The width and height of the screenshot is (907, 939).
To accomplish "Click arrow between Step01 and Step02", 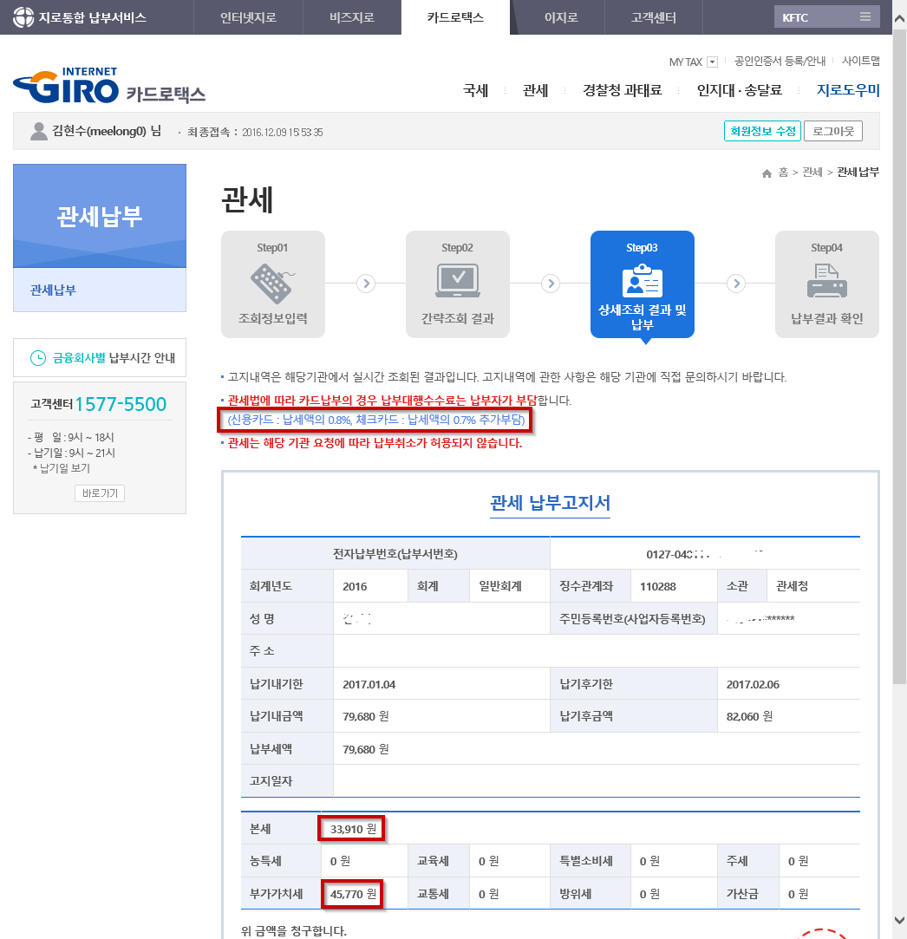I will coord(366,283).
